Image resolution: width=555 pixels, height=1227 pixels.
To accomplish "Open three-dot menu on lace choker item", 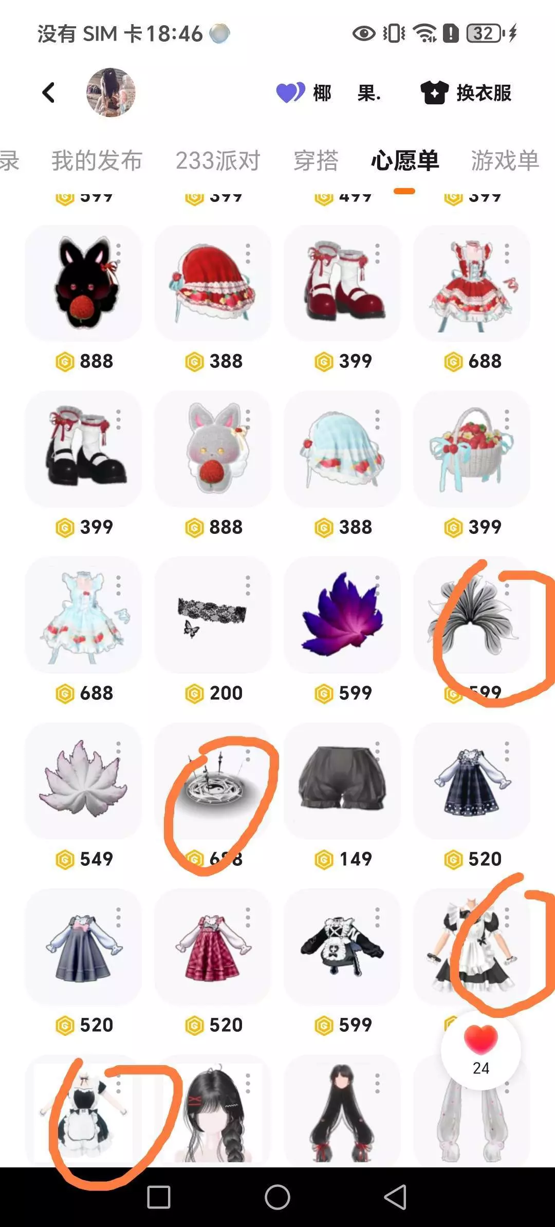I will tap(248, 585).
